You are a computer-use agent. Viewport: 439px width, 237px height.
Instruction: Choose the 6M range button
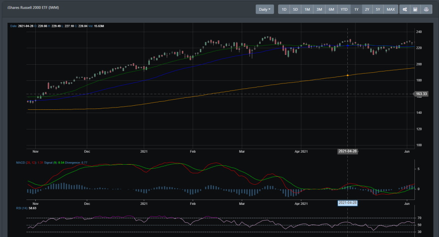point(331,9)
